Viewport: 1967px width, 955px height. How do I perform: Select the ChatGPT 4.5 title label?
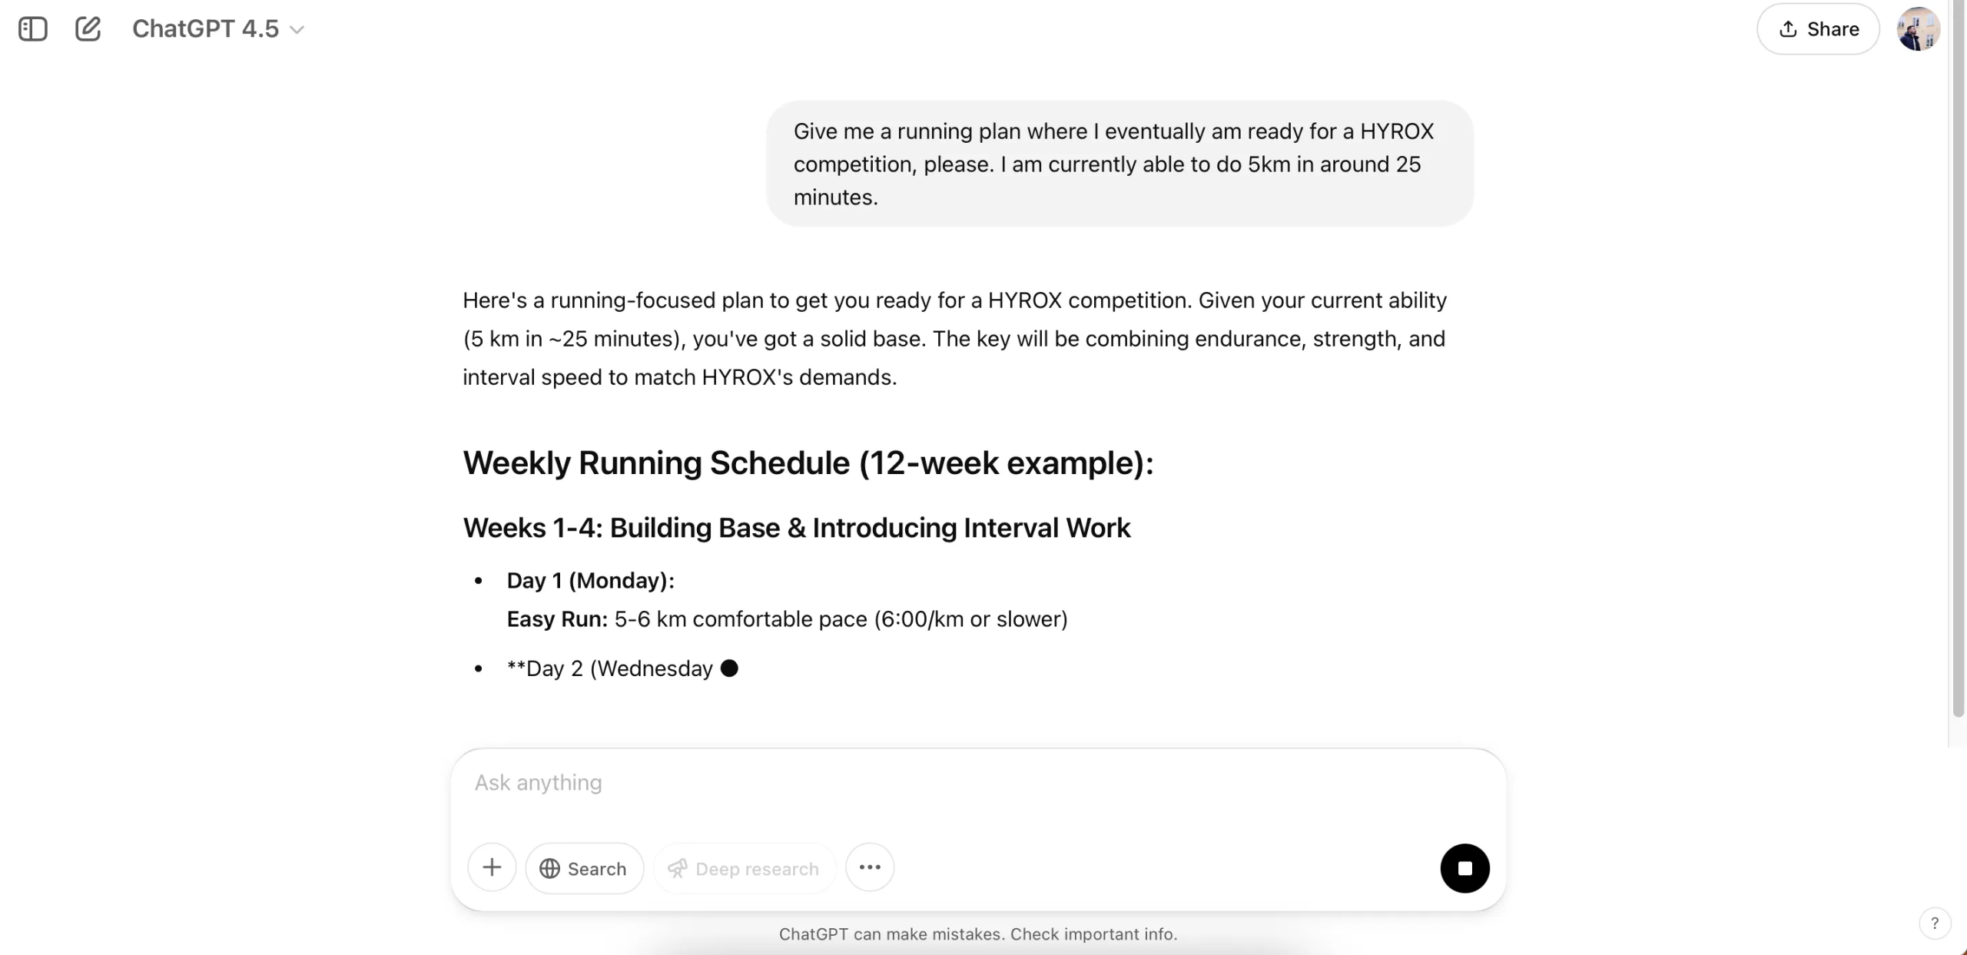coord(204,28)
